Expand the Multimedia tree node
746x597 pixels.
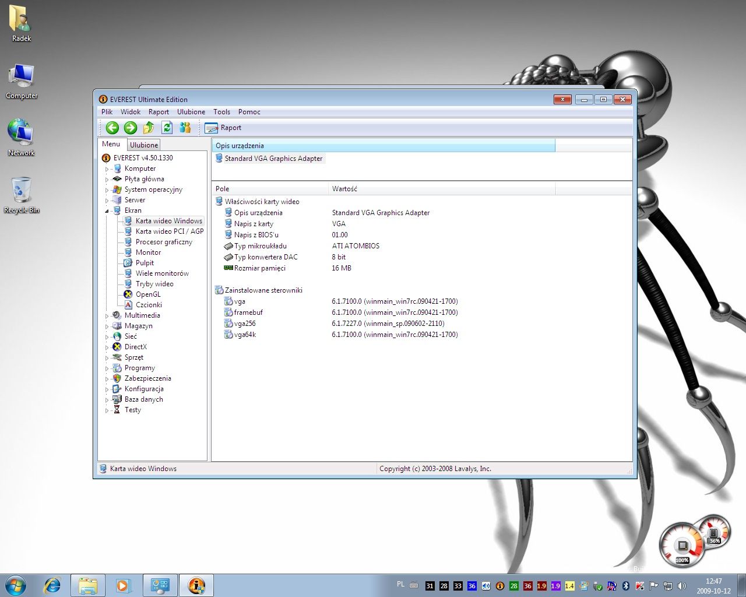(x=107, y=316)
